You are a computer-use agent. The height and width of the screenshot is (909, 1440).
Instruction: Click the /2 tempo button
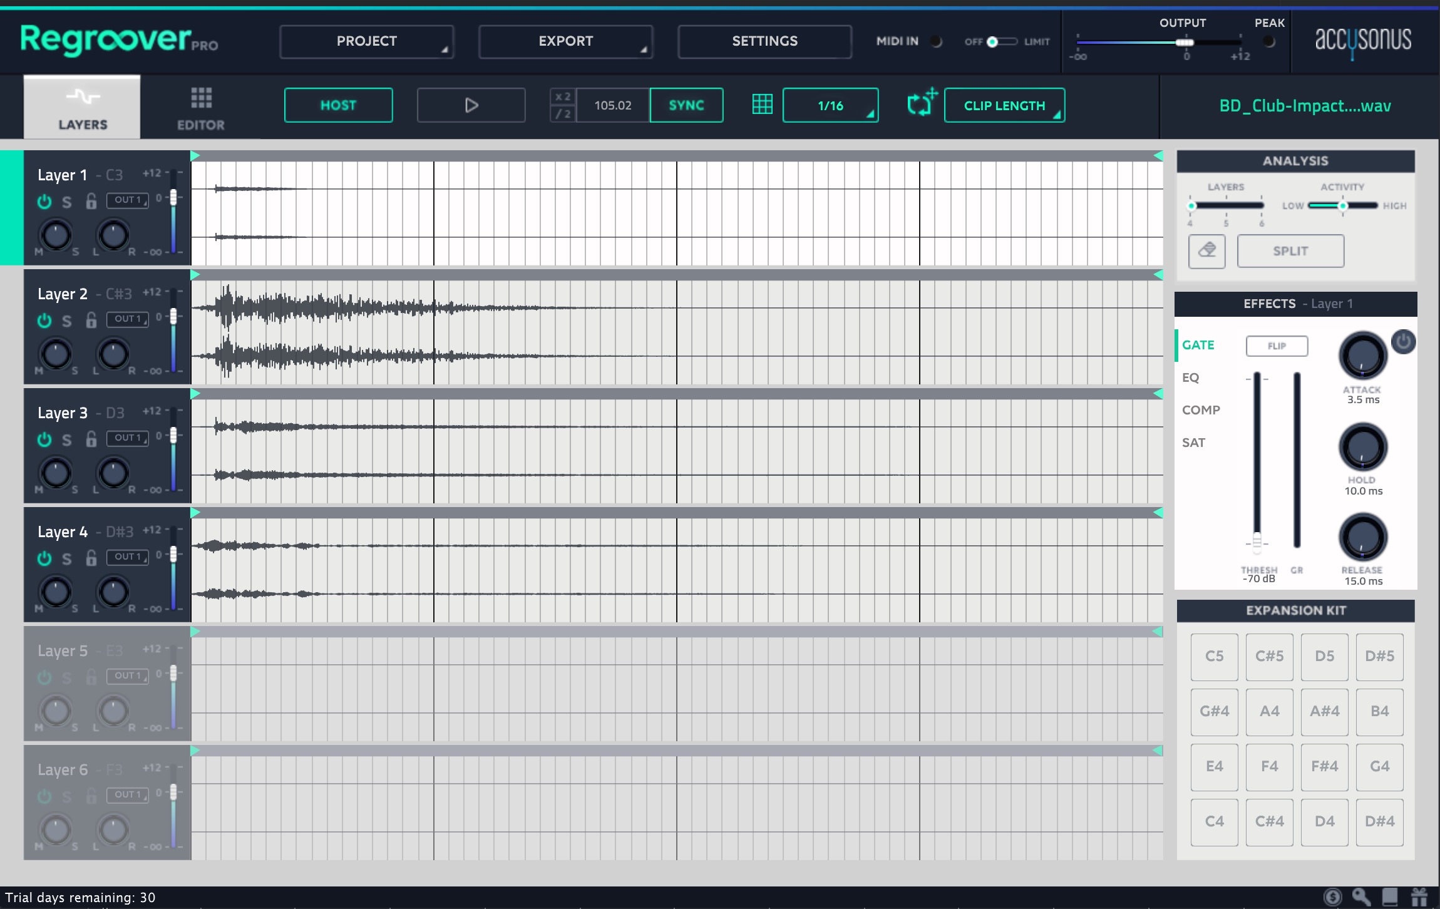[563, 114]
